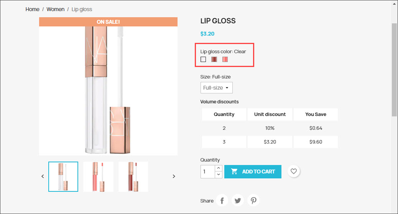Choose the dark red-brown gloss color swatch
398x214 pixels.
tap(214, 59)
